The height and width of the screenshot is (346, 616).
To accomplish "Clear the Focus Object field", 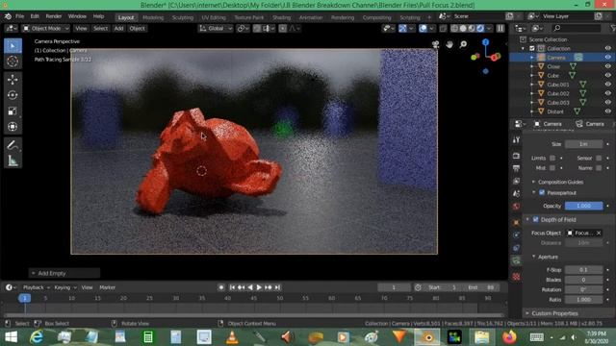I will [x=599, y=233].
